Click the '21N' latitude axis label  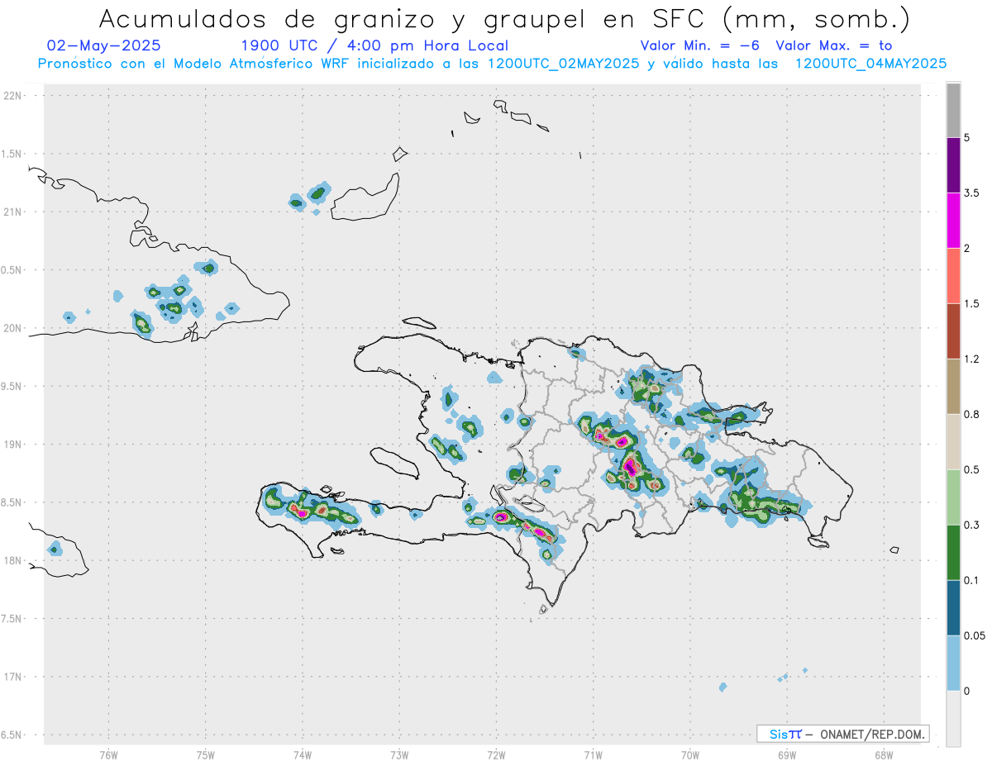click(x=13, y=212)
